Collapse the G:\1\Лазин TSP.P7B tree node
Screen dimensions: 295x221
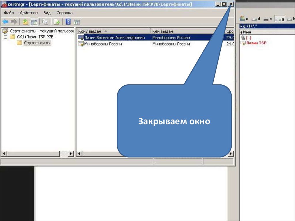point(5,37)
